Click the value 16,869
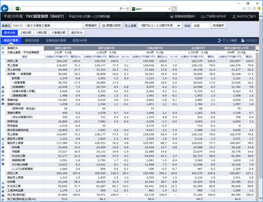 coord(63,121)
